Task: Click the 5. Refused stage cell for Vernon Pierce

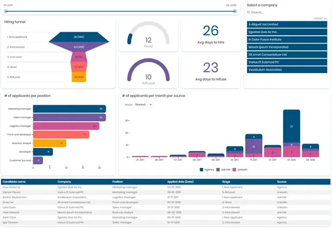Action: (228, 192)
